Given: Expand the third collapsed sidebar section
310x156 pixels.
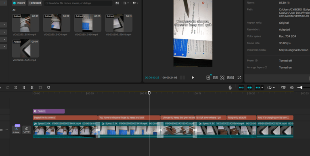Looking at the screenshot, I should click(x=4, y=39).
